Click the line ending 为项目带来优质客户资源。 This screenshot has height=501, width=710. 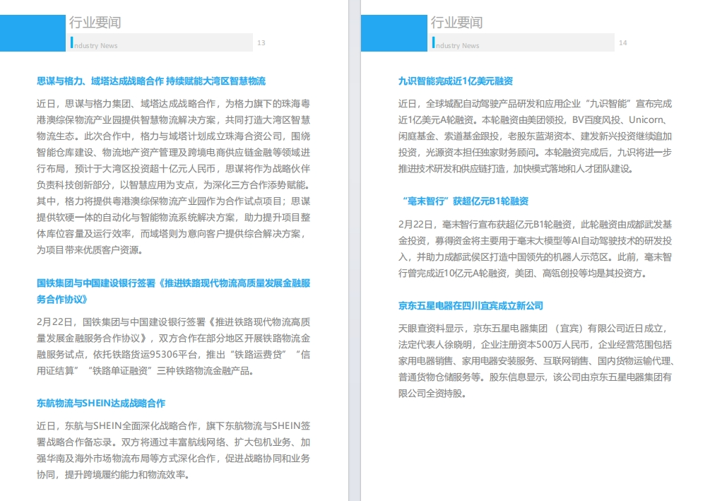coord(90,250)
